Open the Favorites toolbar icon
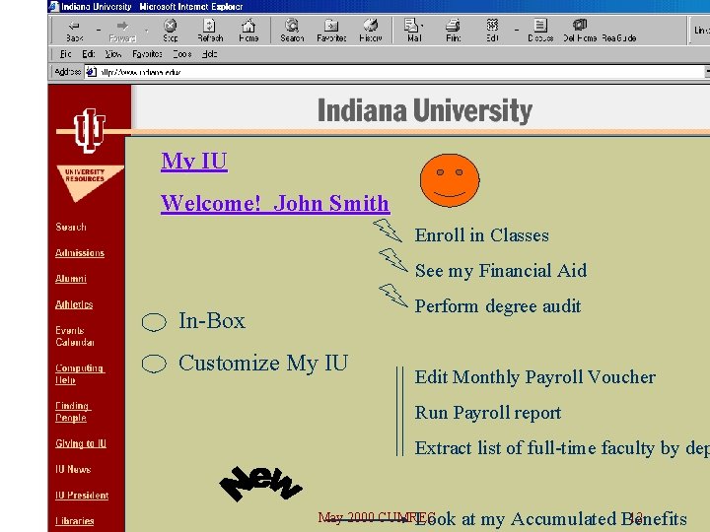 (331, 25)
